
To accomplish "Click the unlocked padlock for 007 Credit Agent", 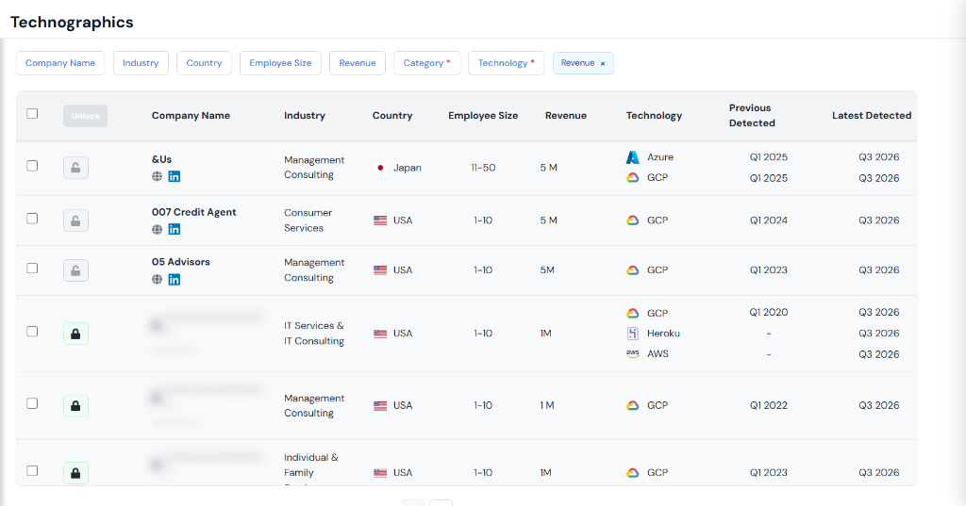I will coord(75,220).
